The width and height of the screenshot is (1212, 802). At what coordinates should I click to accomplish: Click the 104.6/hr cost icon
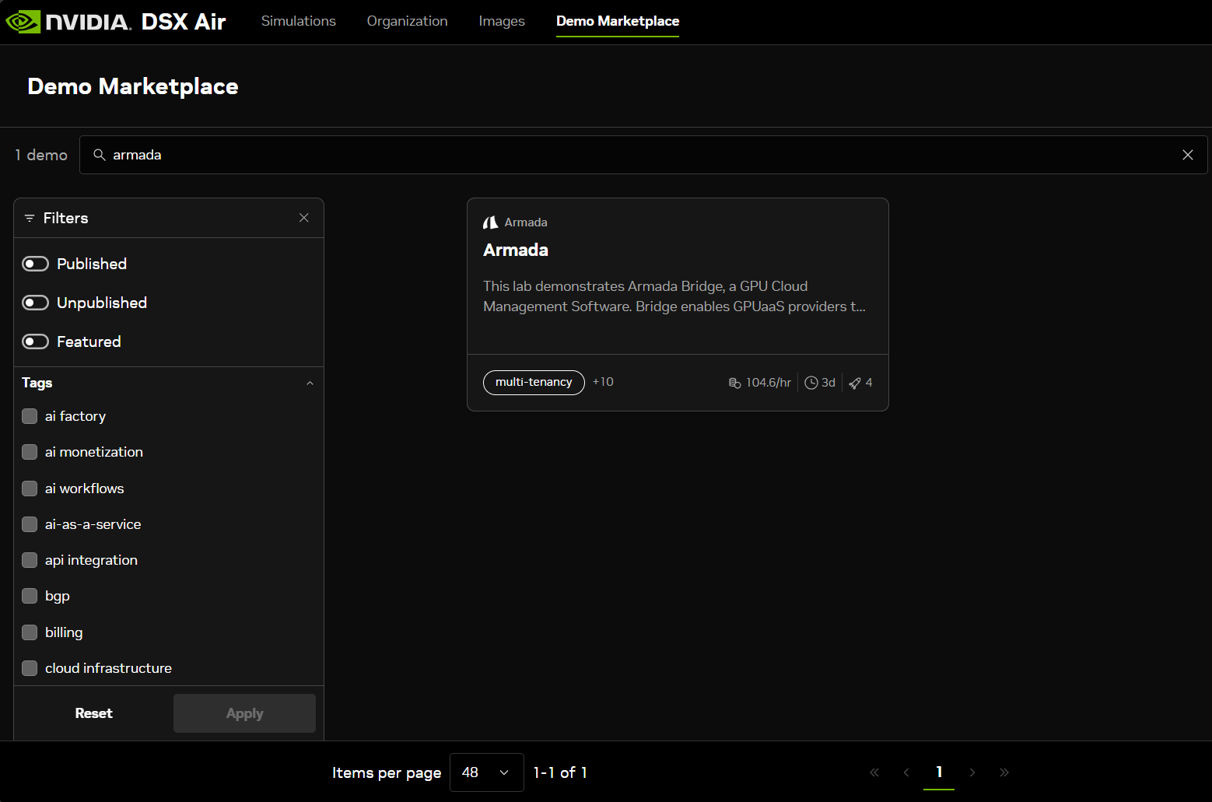point(734,383)
